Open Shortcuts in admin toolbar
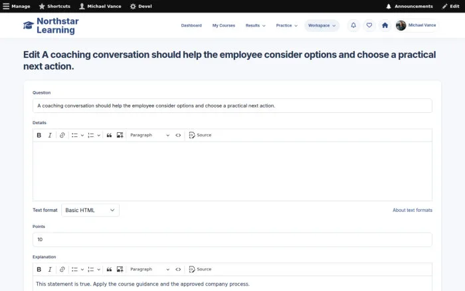Viewport: 465px width, 291px height. point(54,6)
